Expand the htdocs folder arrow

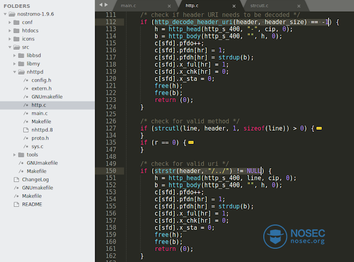(10, 30)
